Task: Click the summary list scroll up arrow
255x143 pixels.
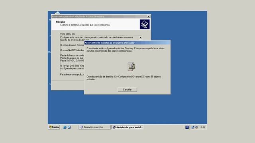Action: click(x=140, y=38)
